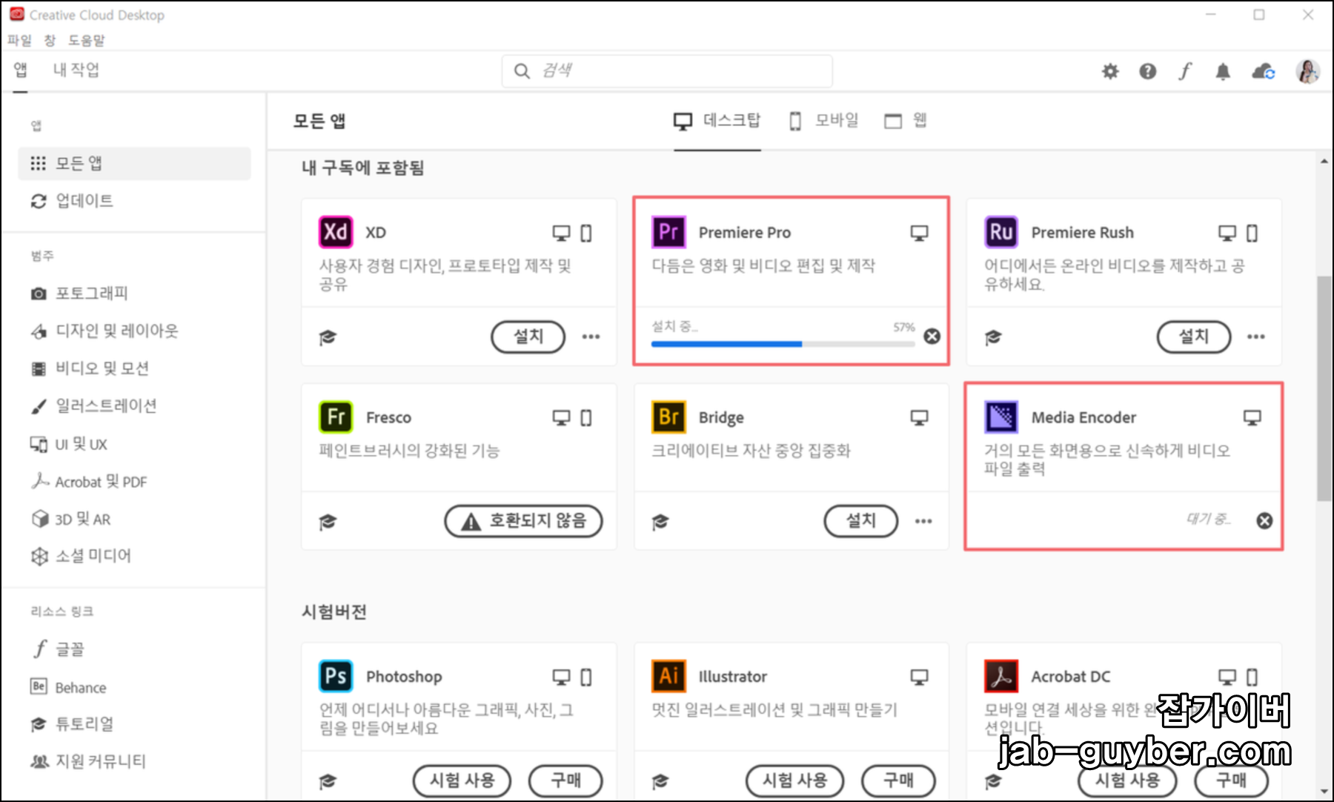1334x802 pixels.
Task: Select UI 및 UX category
Action: pyautogui.click(x=69, y=444)
